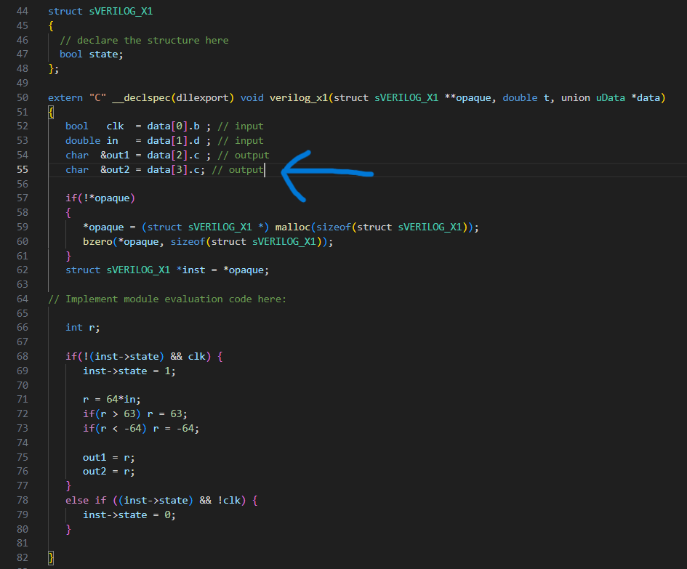Click 'else if' on line 78
Image resolution: width=687 pixels, height=569 pixels.
[86, 500]
